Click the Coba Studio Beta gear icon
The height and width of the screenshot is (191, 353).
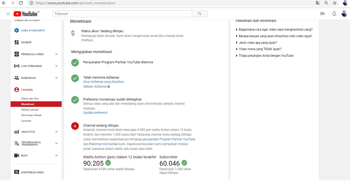[x=17, y=30]
